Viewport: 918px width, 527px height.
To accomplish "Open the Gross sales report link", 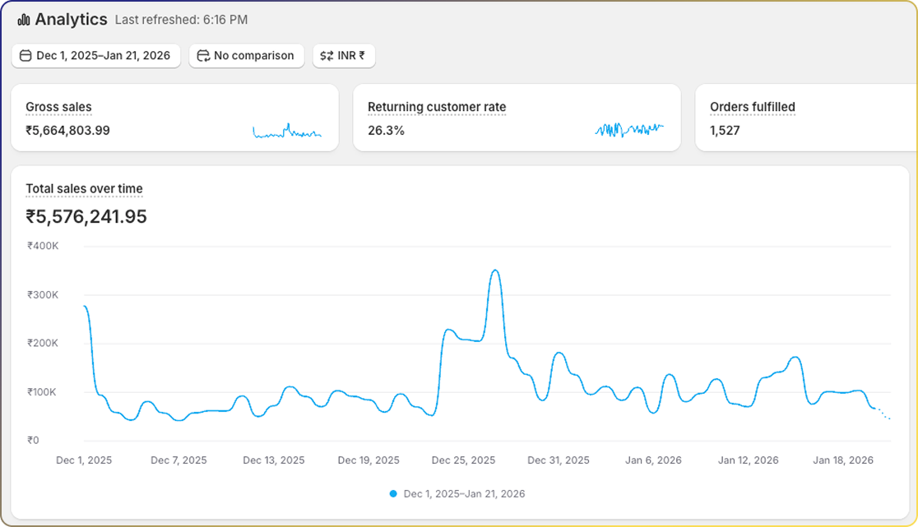I will pos(58,107).
